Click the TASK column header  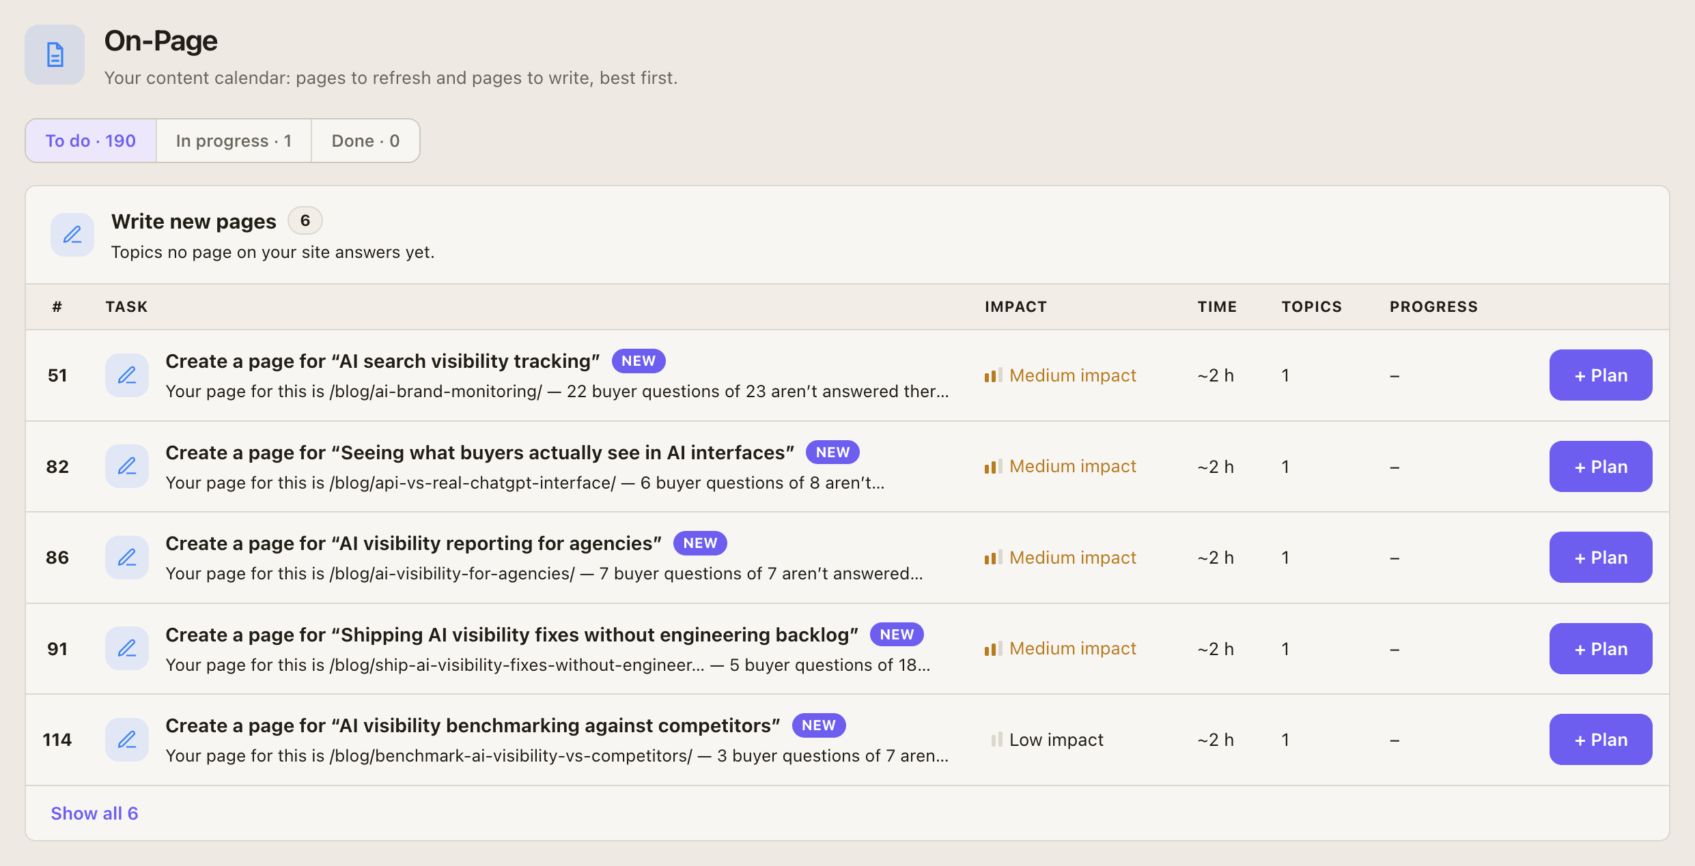(x=126, y=307)
